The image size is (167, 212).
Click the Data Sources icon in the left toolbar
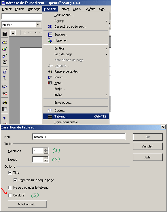pos(5,109)
